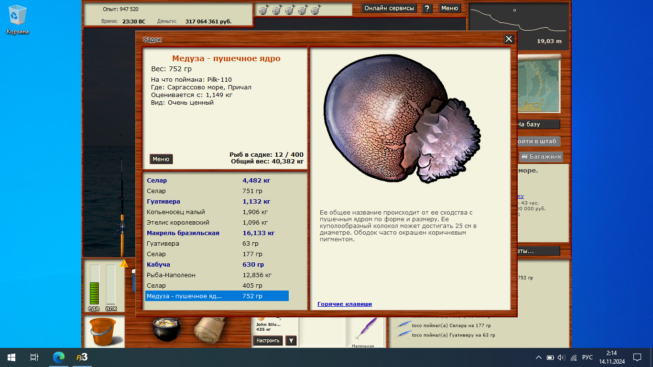The height and width of the screenshot is (367, 653).
Task: Click the На базу button
Action: click(538, 124)
